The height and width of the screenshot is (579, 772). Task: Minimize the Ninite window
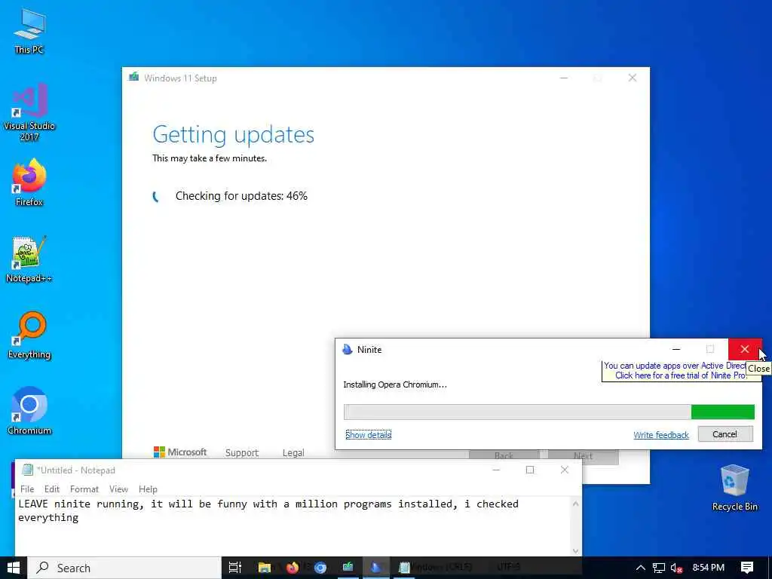(676, 349)
